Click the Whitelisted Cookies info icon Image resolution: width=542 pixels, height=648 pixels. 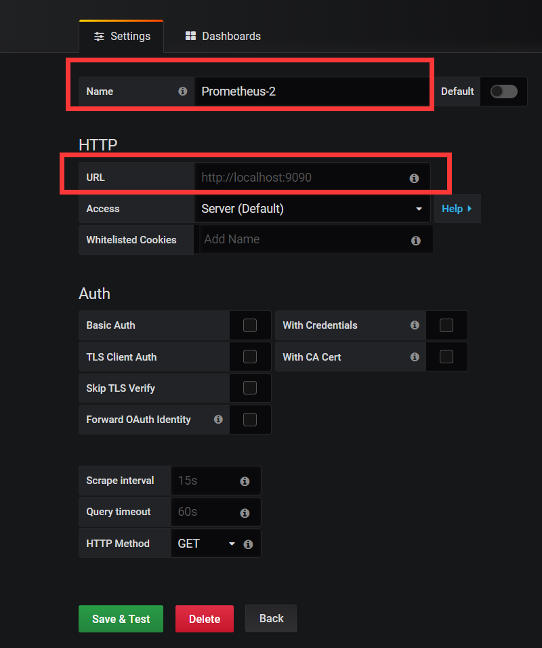click(x=415, y=241)
